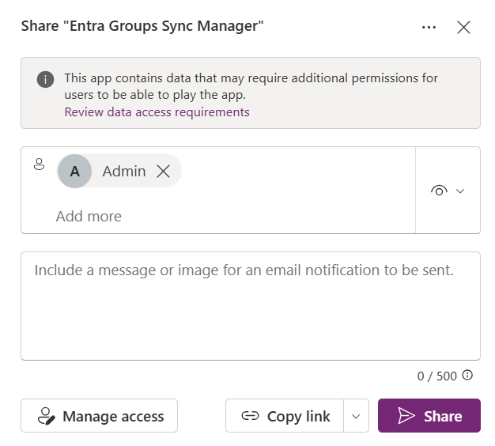Click the Admin avatar circle
This screenshot has height=446, width=495.
74,171
